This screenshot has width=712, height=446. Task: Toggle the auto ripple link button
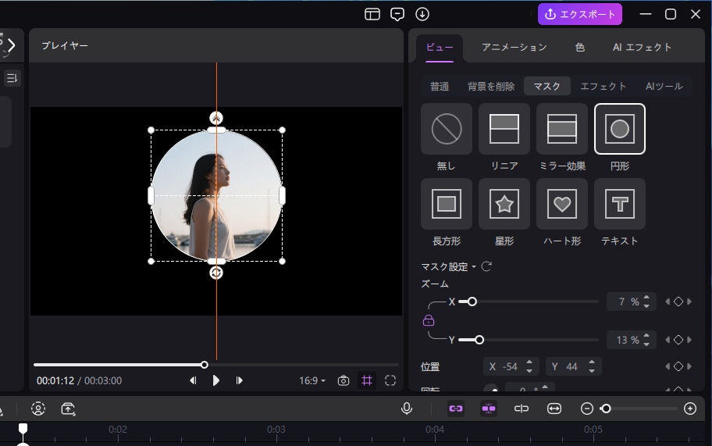pyautogui.click(x=455, y=409)
